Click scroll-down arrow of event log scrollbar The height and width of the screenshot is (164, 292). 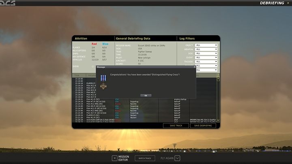(x=218, y=121)
